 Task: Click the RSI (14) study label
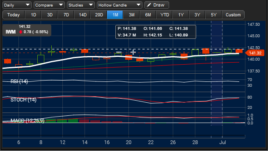pyautogui.click(x=19, y=81)
